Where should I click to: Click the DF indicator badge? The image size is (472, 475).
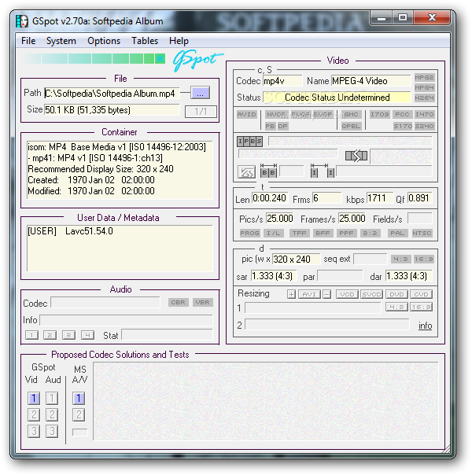(x=282, y=126)
